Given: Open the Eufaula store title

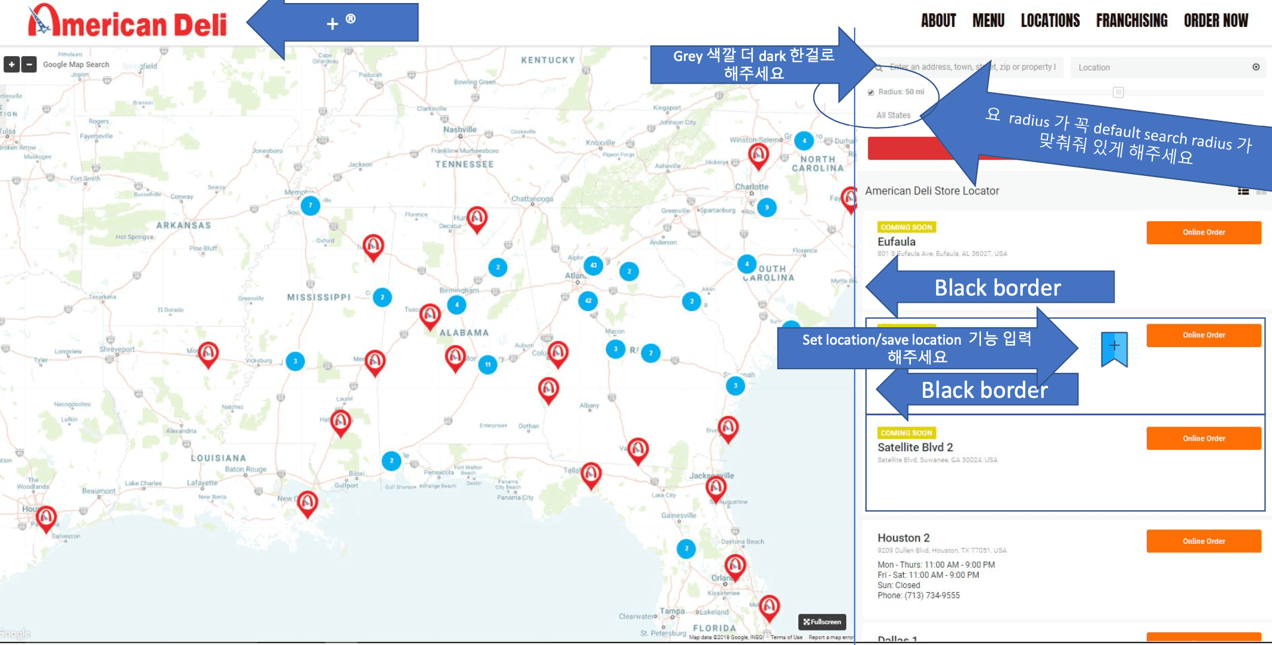Looking at the screenshot, I should pyautogui.click(x=897, y=242).
